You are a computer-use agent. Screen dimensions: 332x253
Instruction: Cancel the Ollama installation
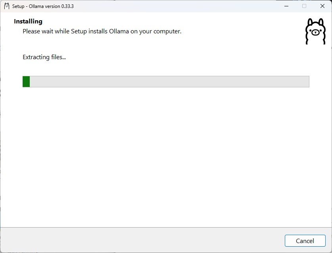[x=305, y=241]
